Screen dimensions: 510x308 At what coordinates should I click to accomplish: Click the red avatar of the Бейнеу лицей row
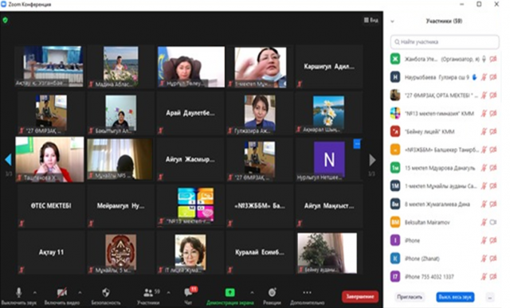pos(395,131)
